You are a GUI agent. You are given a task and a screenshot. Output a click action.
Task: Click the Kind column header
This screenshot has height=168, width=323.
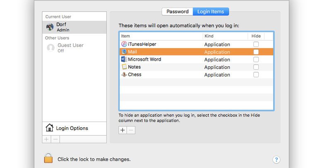[225, 36]
